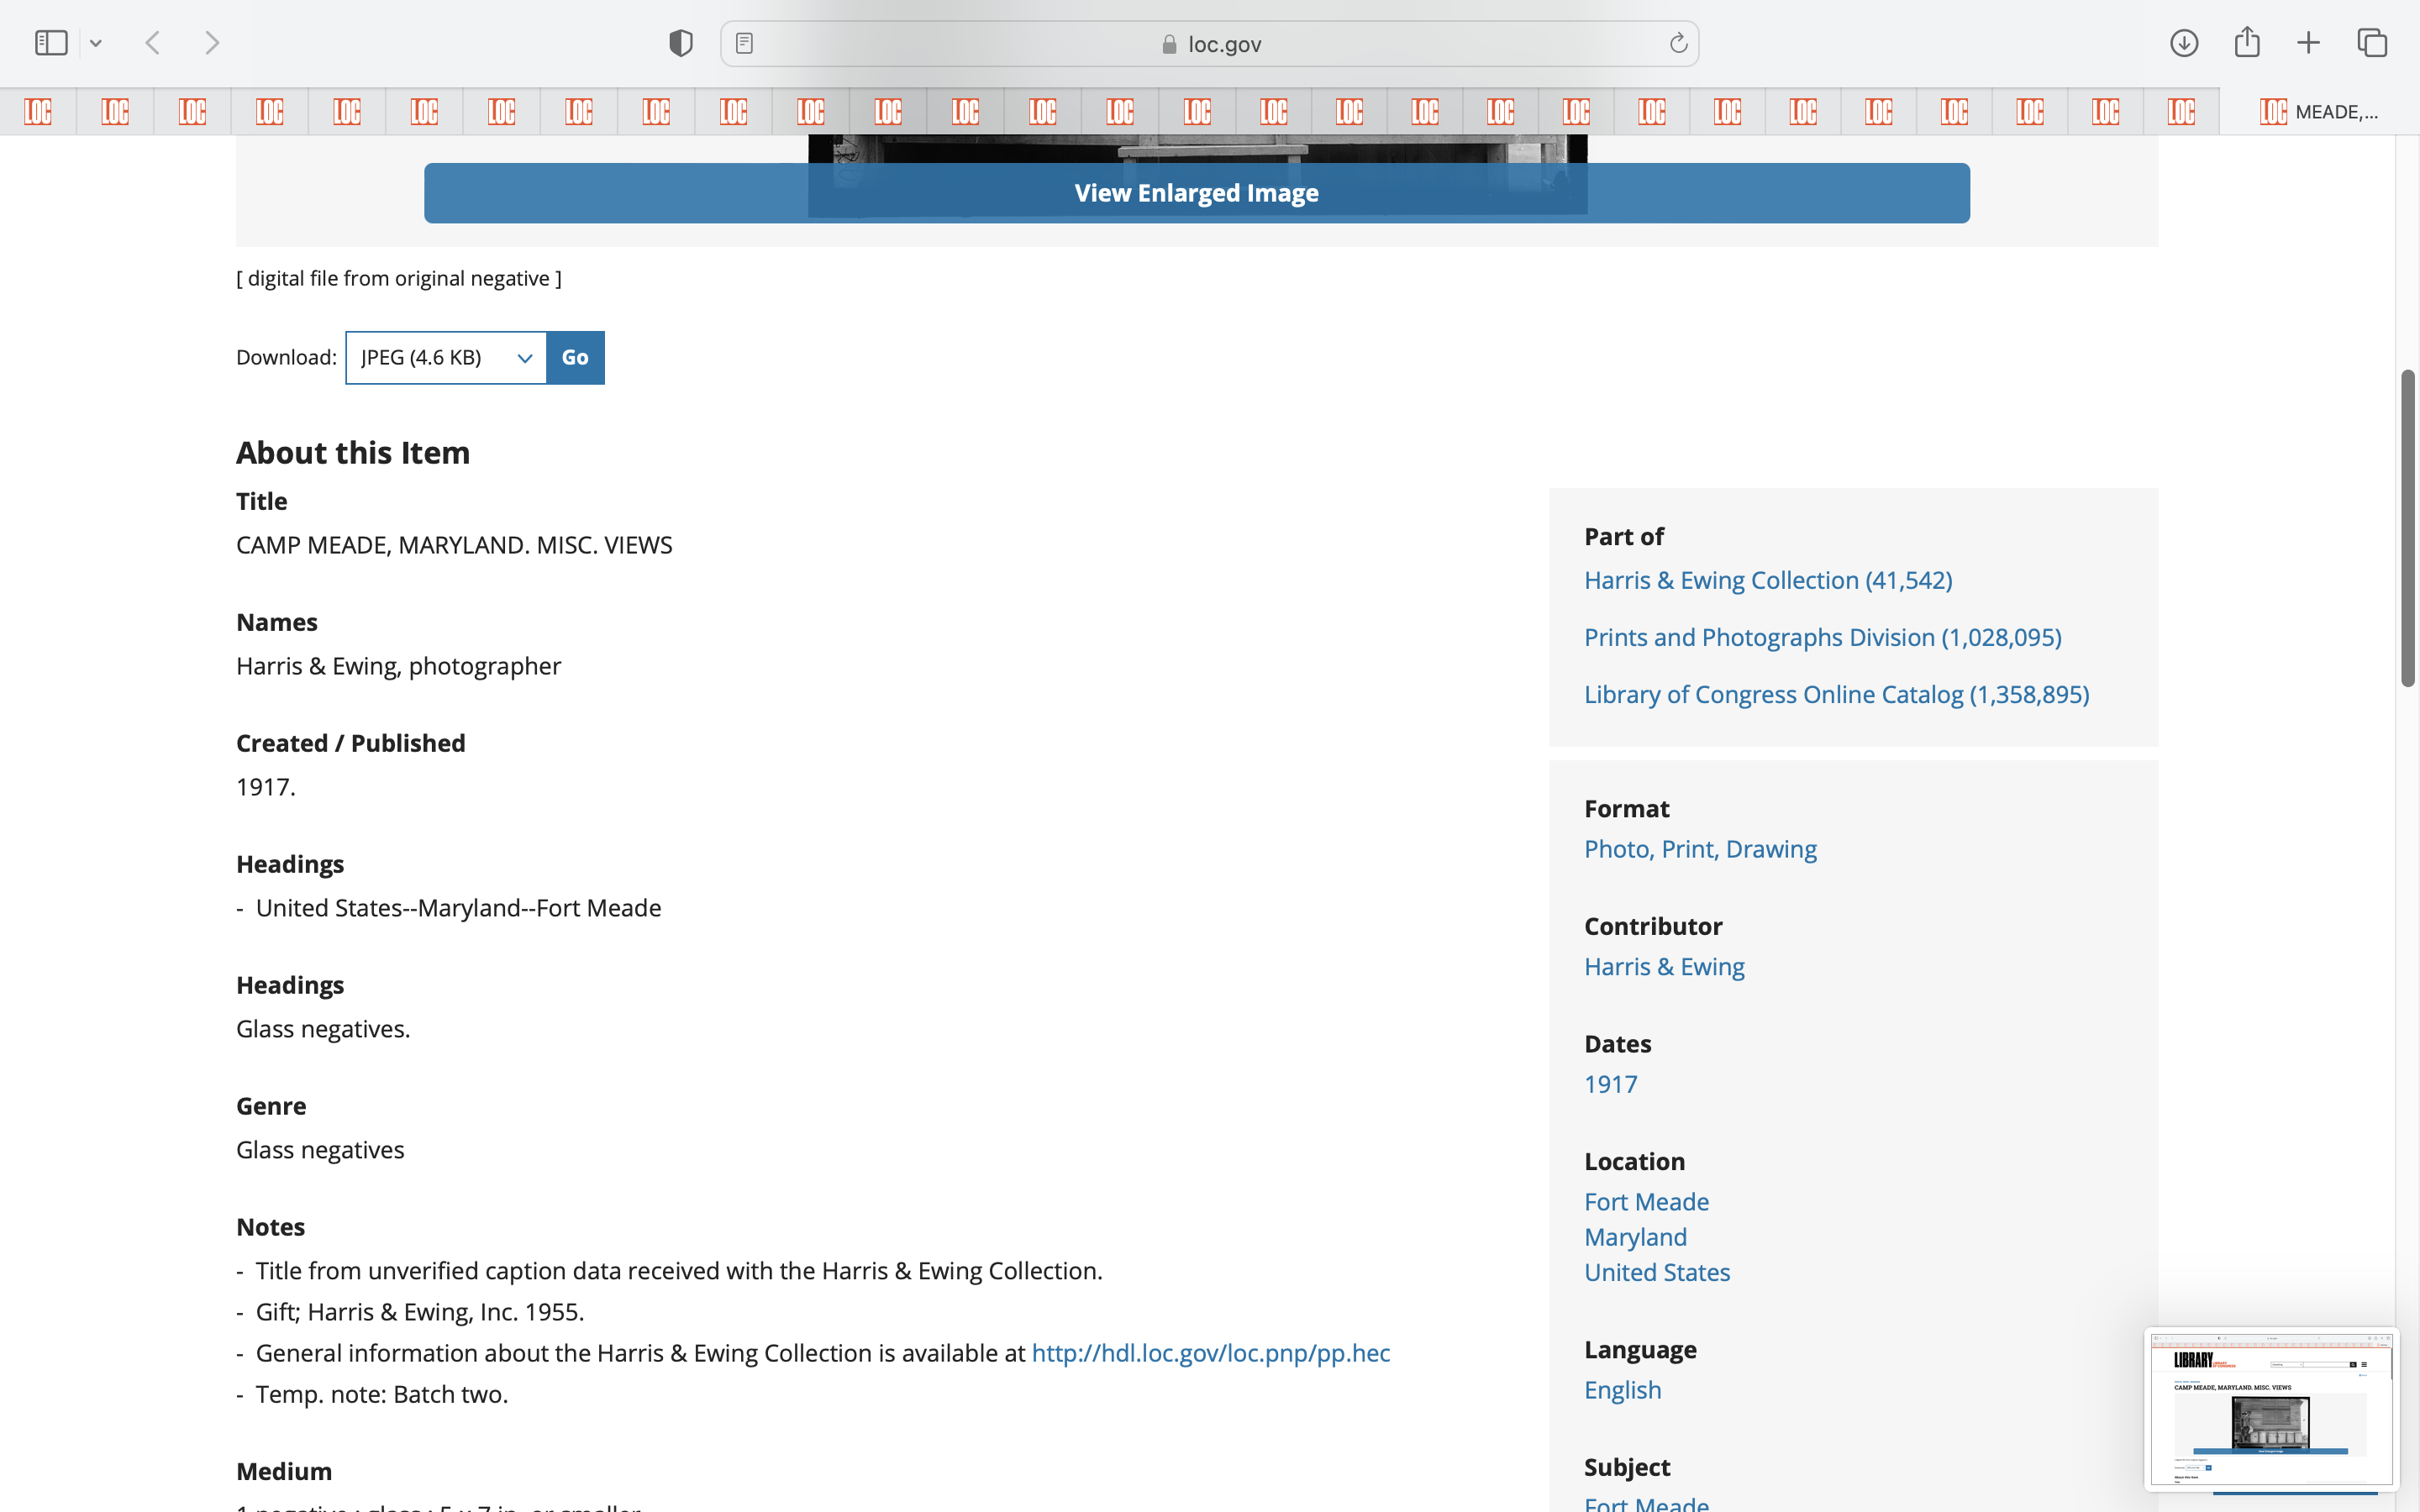Open the Harris & Ewing Collection link
2420x1512 pixels.
tap(1767, 580)
